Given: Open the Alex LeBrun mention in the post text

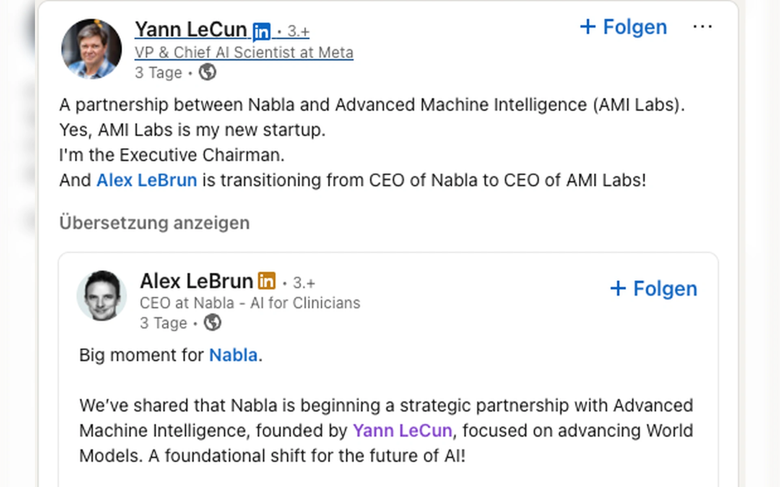Looking at the screenshot, I should coord(146,180).
